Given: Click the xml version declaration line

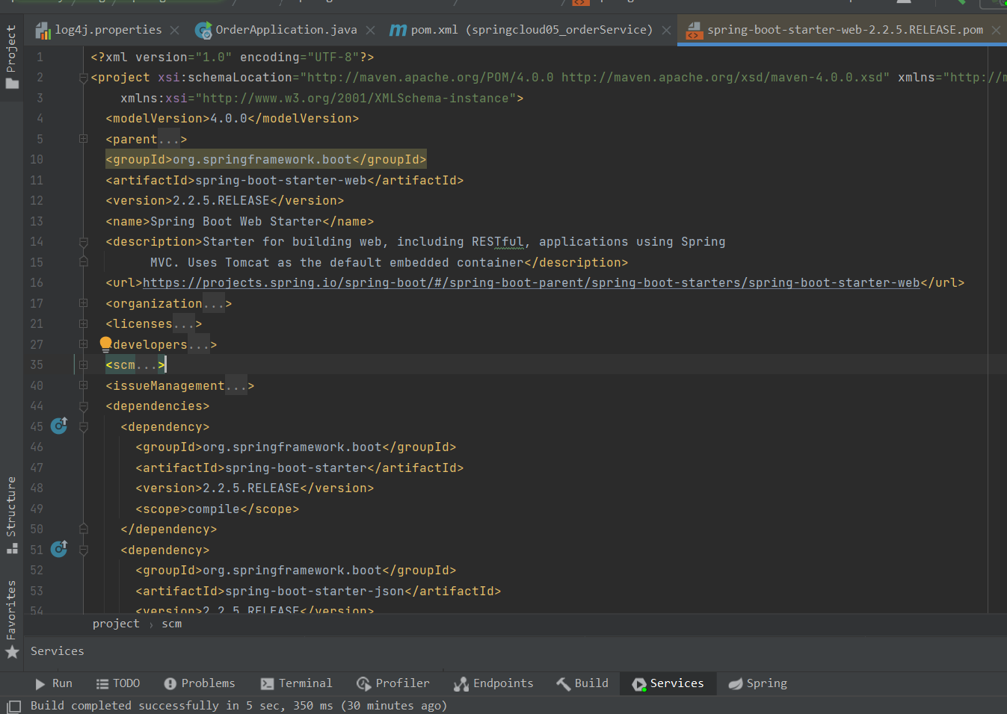Looking at the screenshot, I should pyautogui.click(x=232, y=58).
